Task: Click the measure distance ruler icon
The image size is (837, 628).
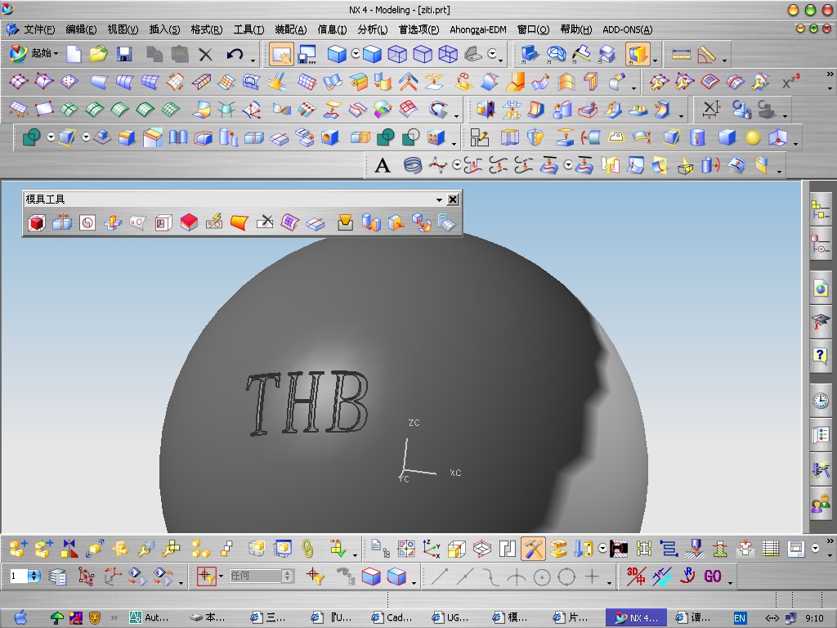Action: (681, 54)
